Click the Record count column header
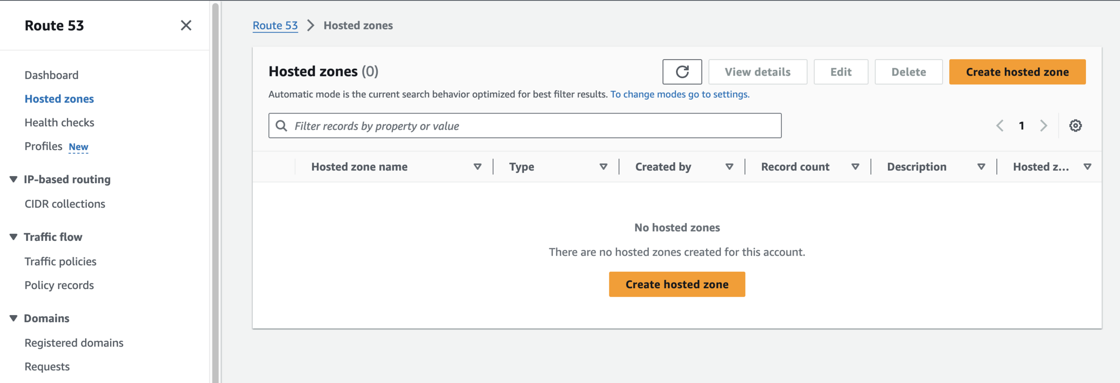1120x383 pixels. pos(795,167)
